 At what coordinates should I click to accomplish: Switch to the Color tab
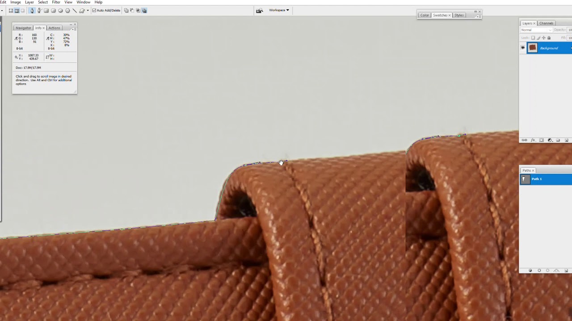[x=425, y=15]
